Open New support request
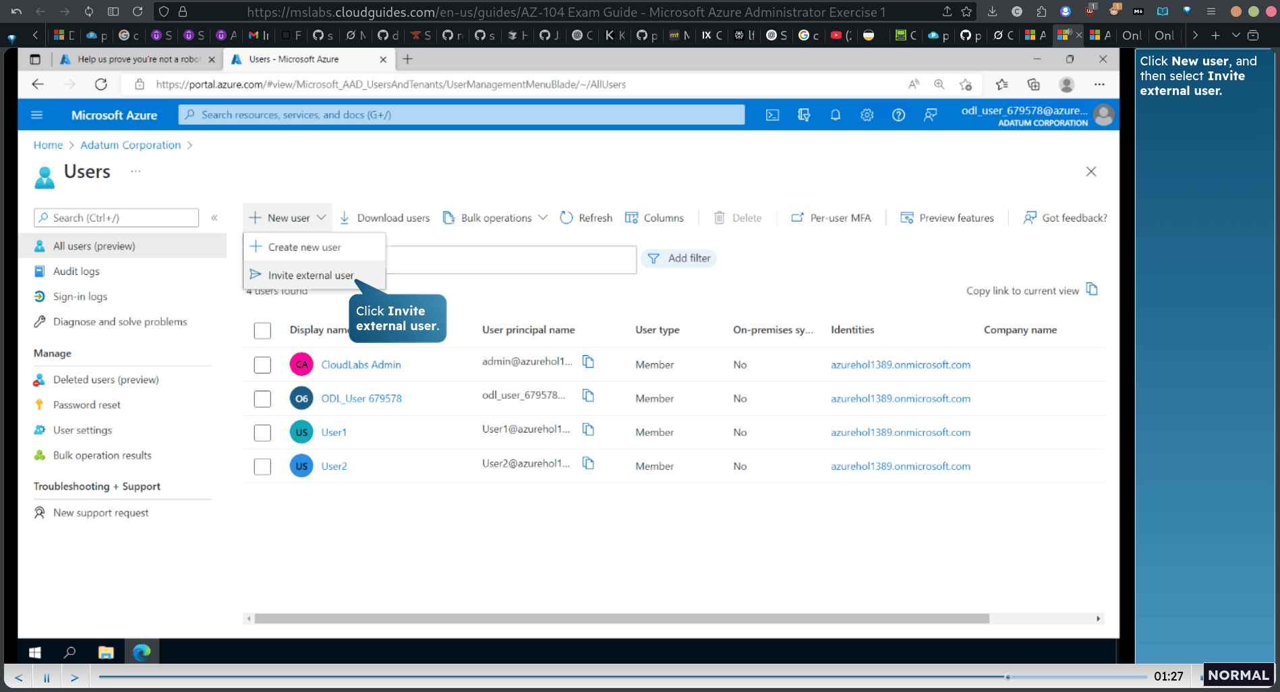This screenshot has height=692, width=1280. (x=100, y=513)
